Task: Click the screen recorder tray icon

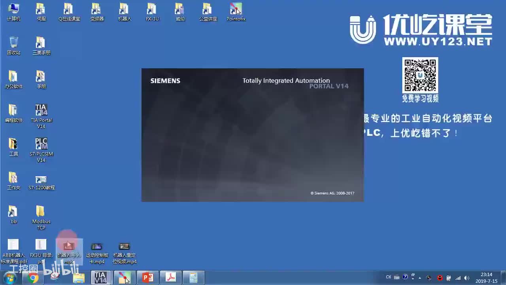Action: pos(430,278)
